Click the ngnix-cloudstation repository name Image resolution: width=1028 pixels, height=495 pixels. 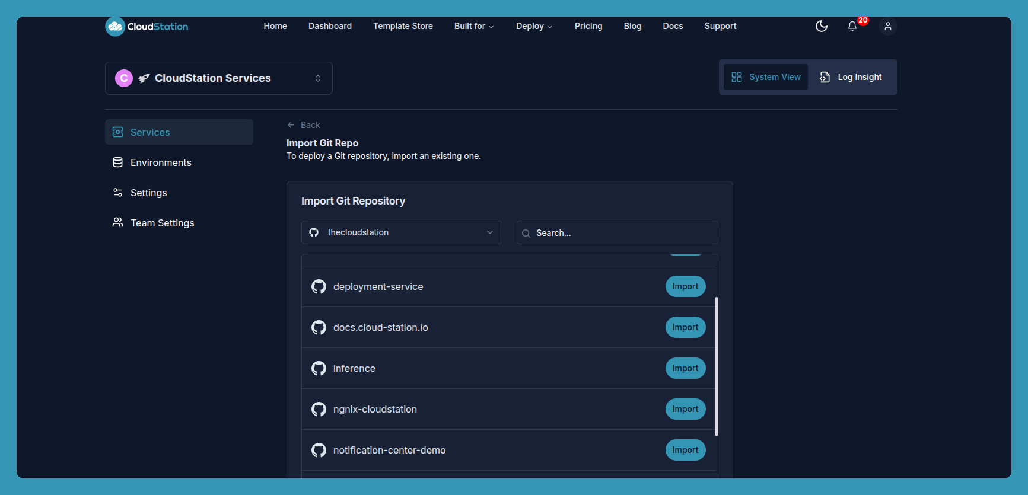point(375,410)
